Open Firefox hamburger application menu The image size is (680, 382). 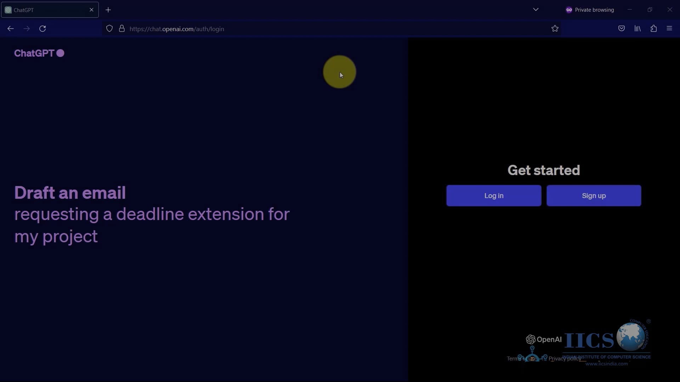click(x=669, y=29)
